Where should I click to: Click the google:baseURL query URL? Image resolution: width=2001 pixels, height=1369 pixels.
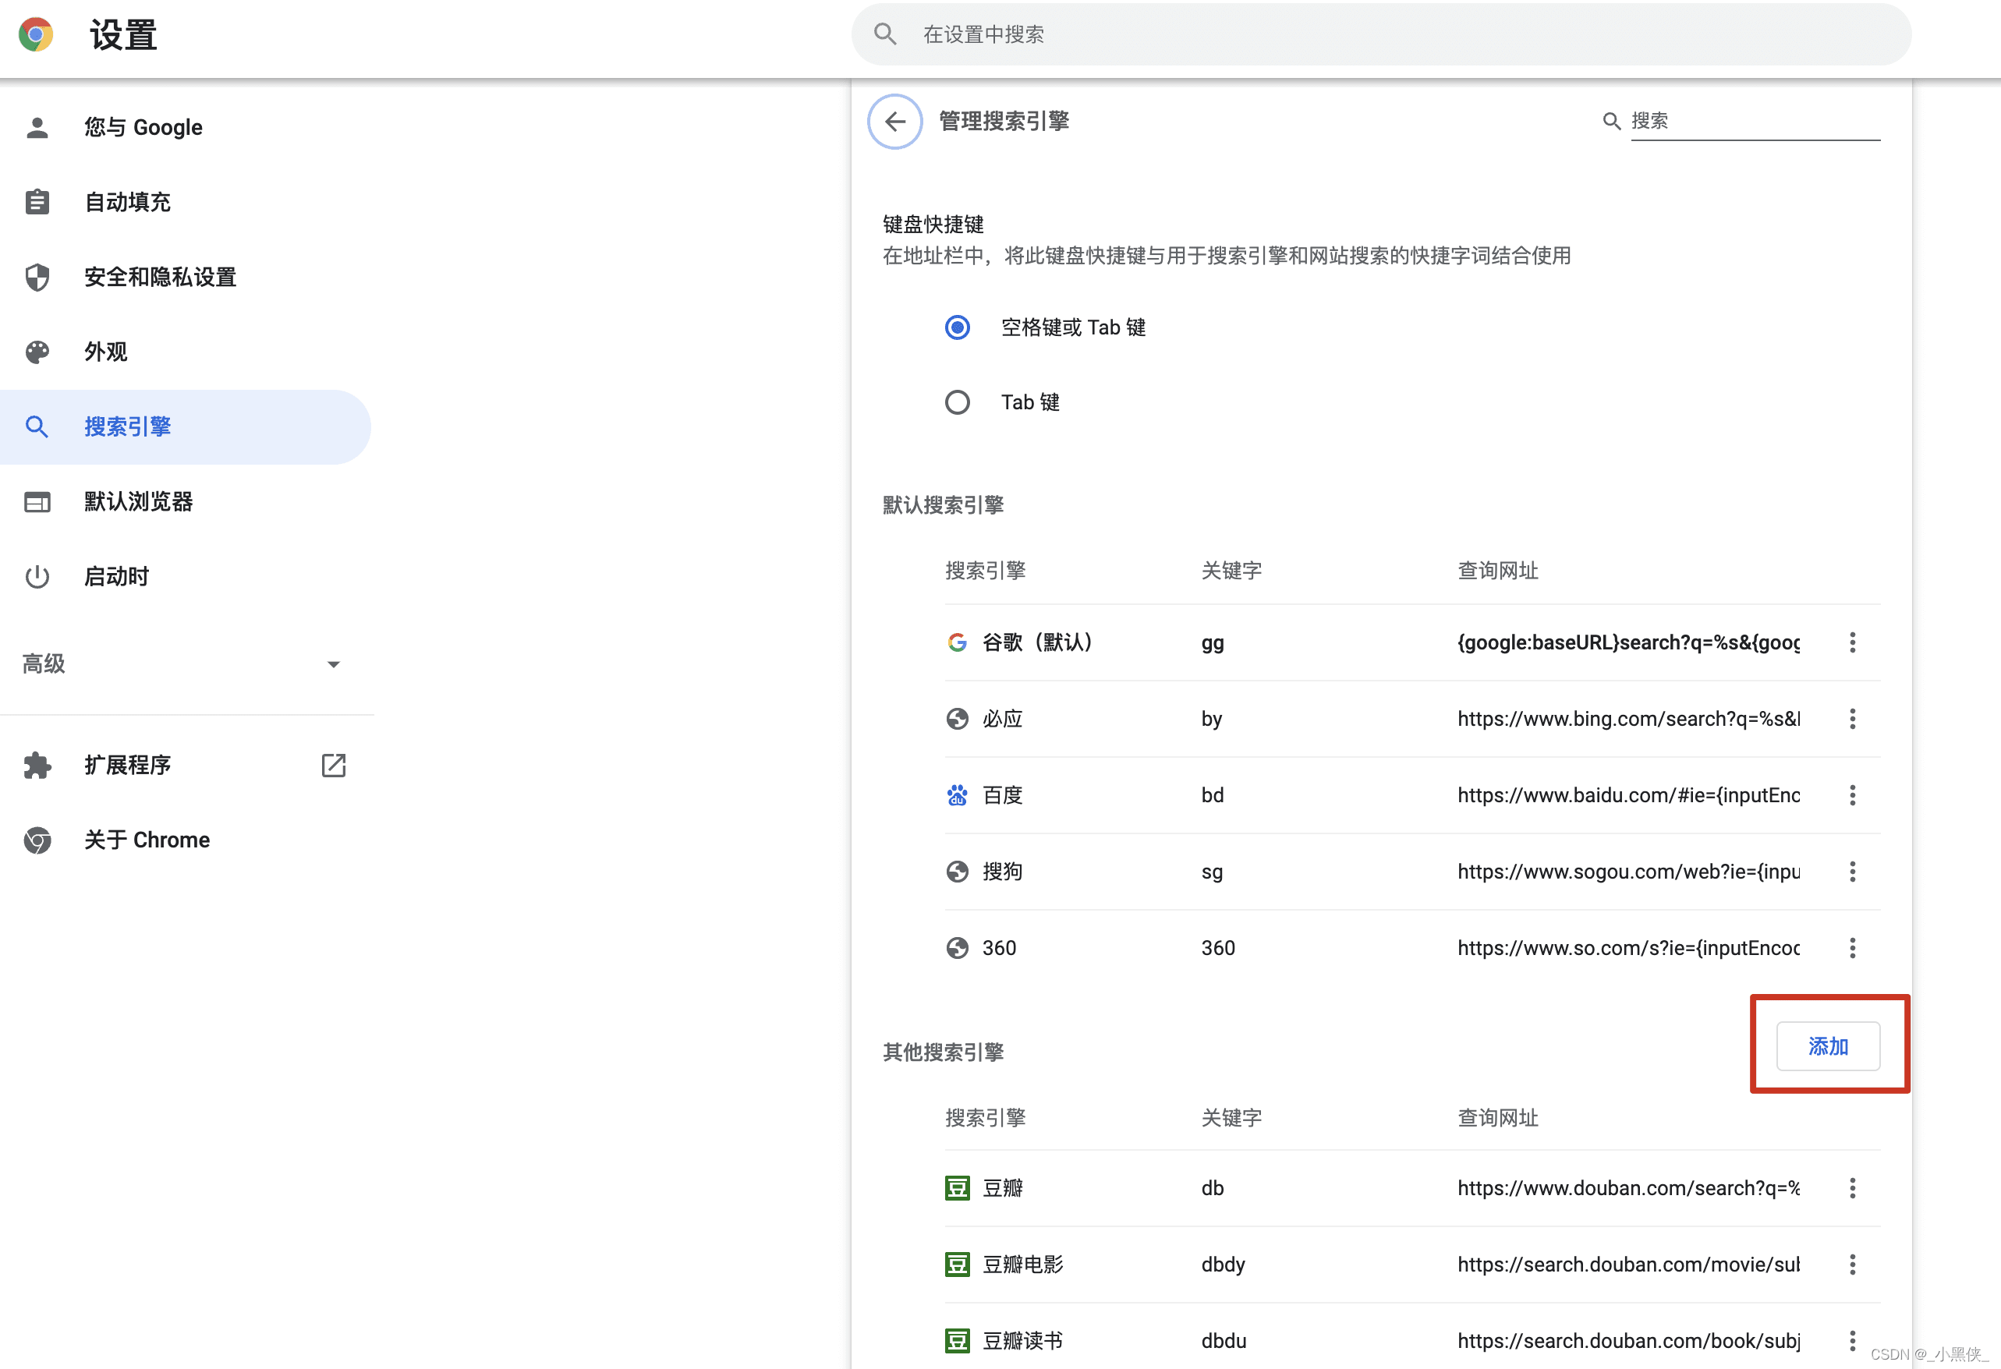point(1628,642)
